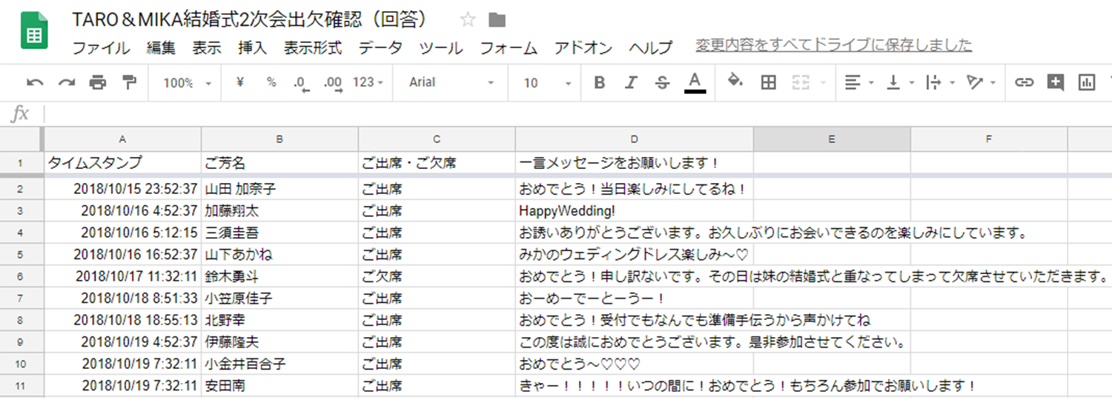Open the データ menu
Screen dimensions: 1112x400
click(x=380, y=48)
